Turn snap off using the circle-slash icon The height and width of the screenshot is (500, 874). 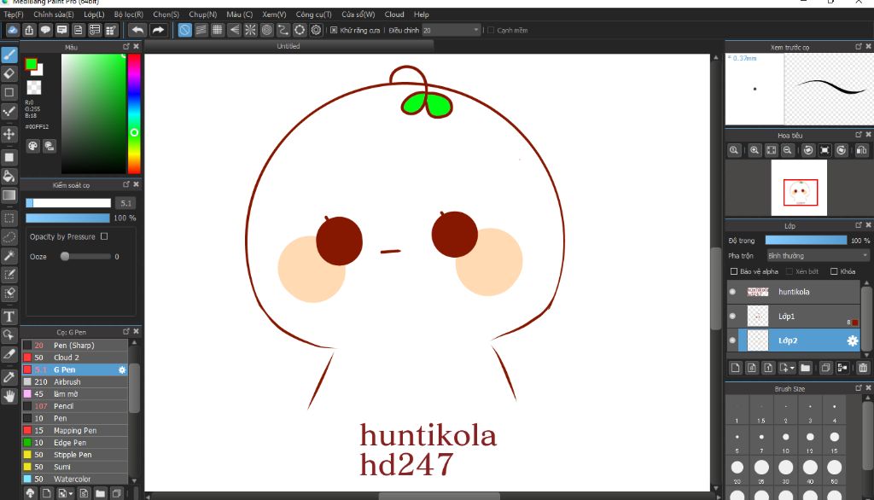(x=184, y=30)
